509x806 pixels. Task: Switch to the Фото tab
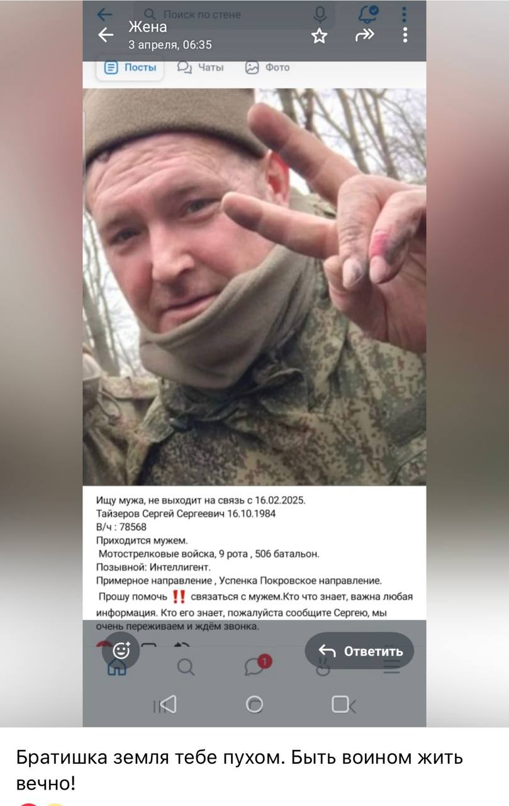click(x=267, y=67)
